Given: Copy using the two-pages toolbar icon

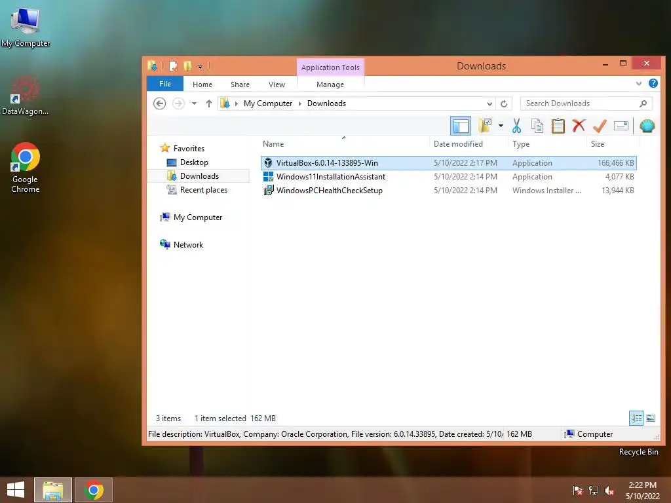Looking at the screenshot, I should (537, 126).
